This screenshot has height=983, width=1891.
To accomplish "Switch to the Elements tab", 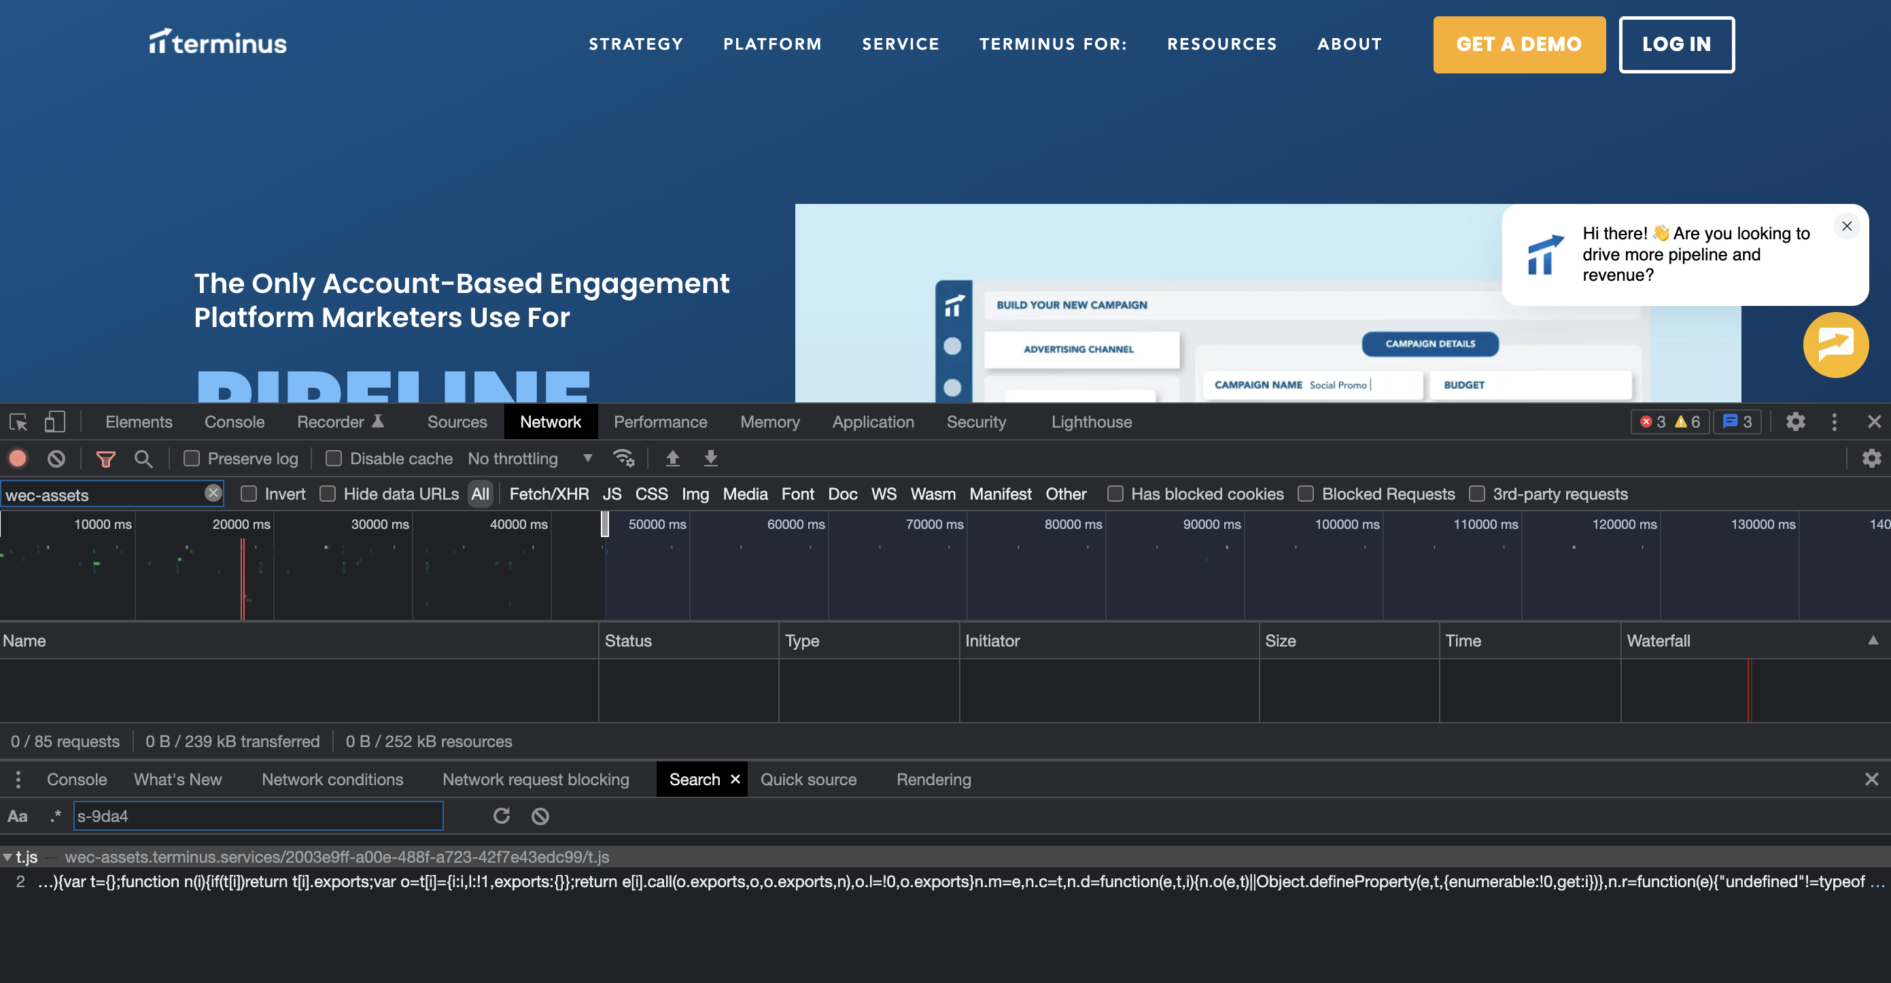I will tap(139, 422).
